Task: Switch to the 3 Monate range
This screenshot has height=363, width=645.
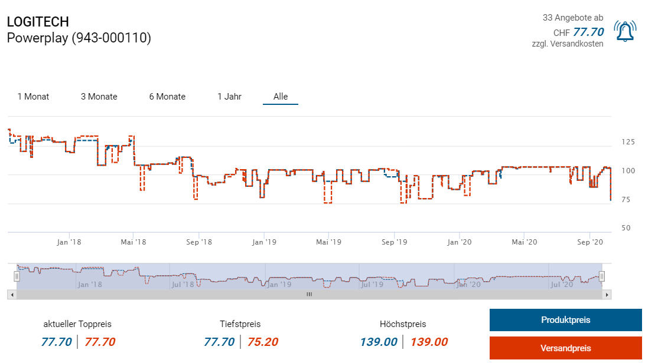Action: [99, 97]
